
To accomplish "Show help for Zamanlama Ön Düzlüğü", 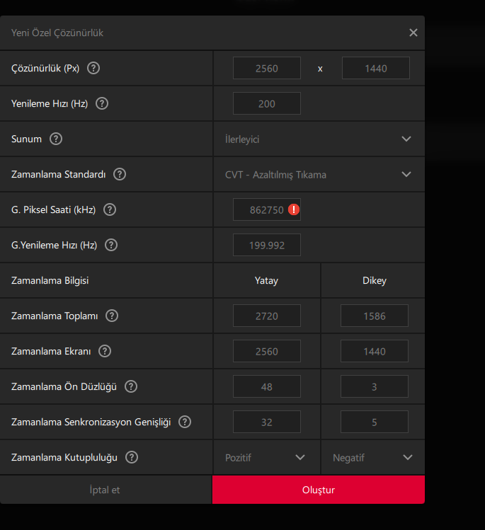I will click(x=131, y=386).
